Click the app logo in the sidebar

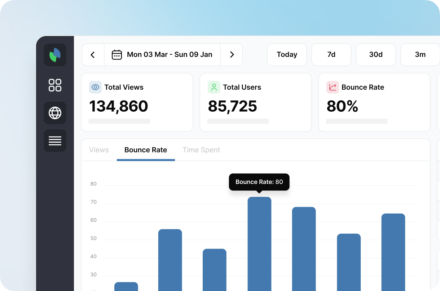55,55
